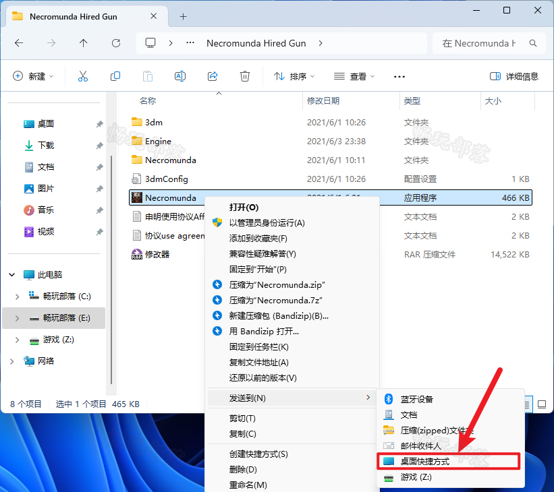Click the Share icon in toolbar

point(213,76)
